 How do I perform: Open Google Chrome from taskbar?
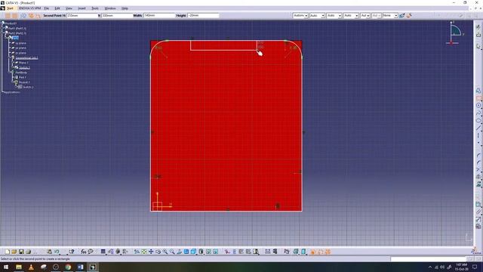tap(68, 267)
